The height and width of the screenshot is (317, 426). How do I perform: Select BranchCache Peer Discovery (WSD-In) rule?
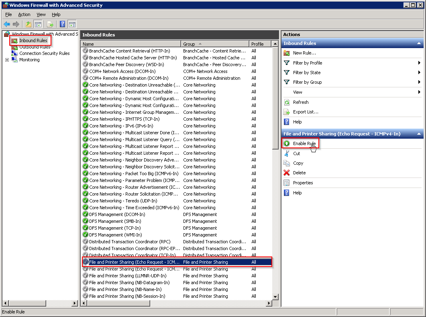[176, 65]
